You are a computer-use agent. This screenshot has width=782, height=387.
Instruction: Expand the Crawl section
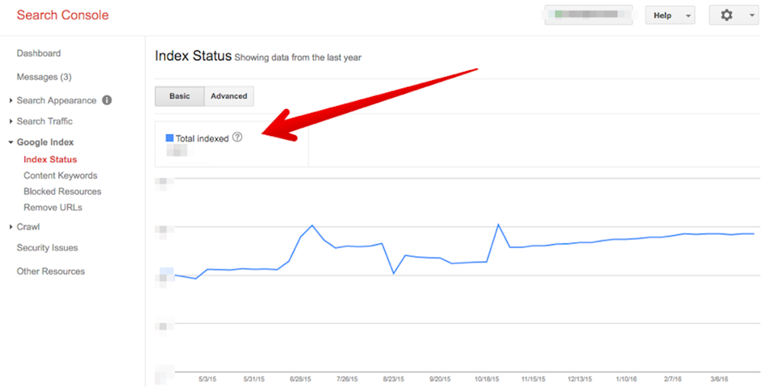(x=27, y=227)
